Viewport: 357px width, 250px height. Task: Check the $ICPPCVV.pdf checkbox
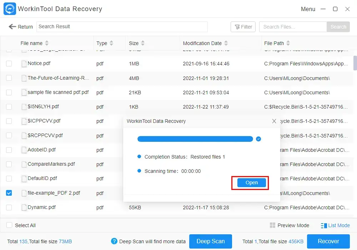pos(9,121)
